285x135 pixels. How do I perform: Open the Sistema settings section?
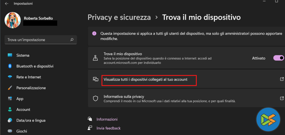tap(23, 55)
